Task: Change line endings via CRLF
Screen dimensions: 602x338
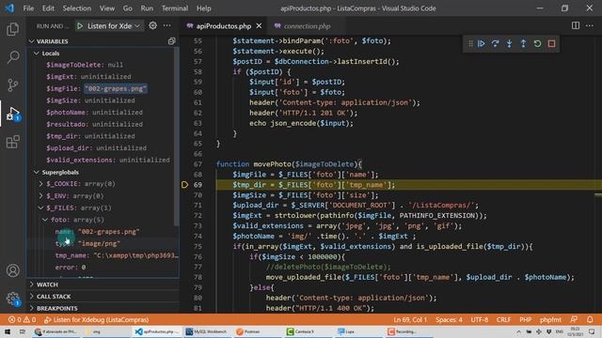Action: (x=503, y=319)
